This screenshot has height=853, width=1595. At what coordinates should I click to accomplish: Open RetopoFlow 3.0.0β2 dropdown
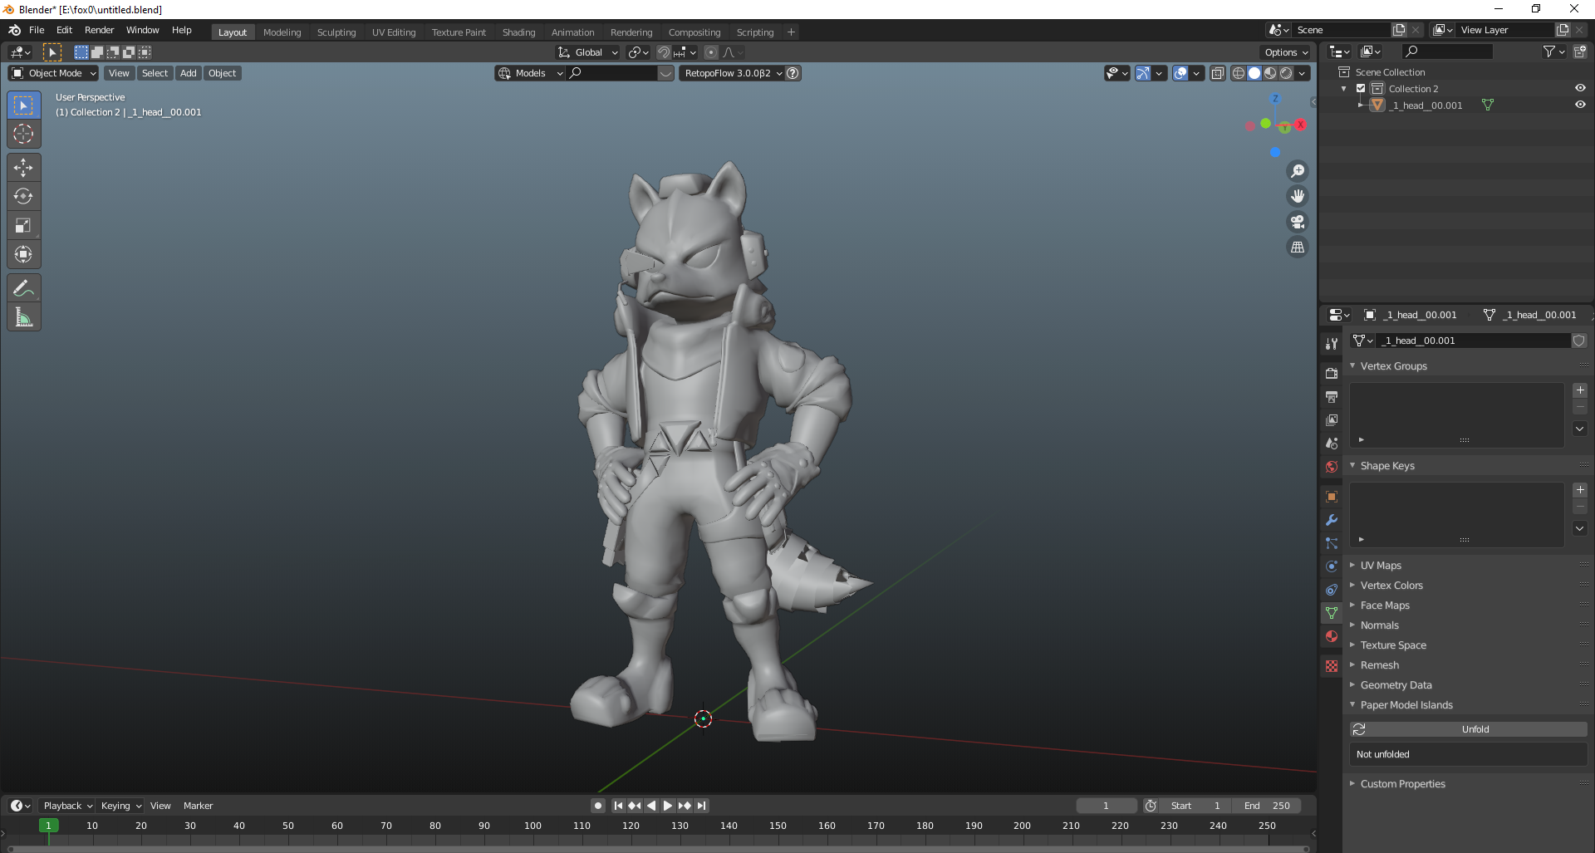(732, 73)
